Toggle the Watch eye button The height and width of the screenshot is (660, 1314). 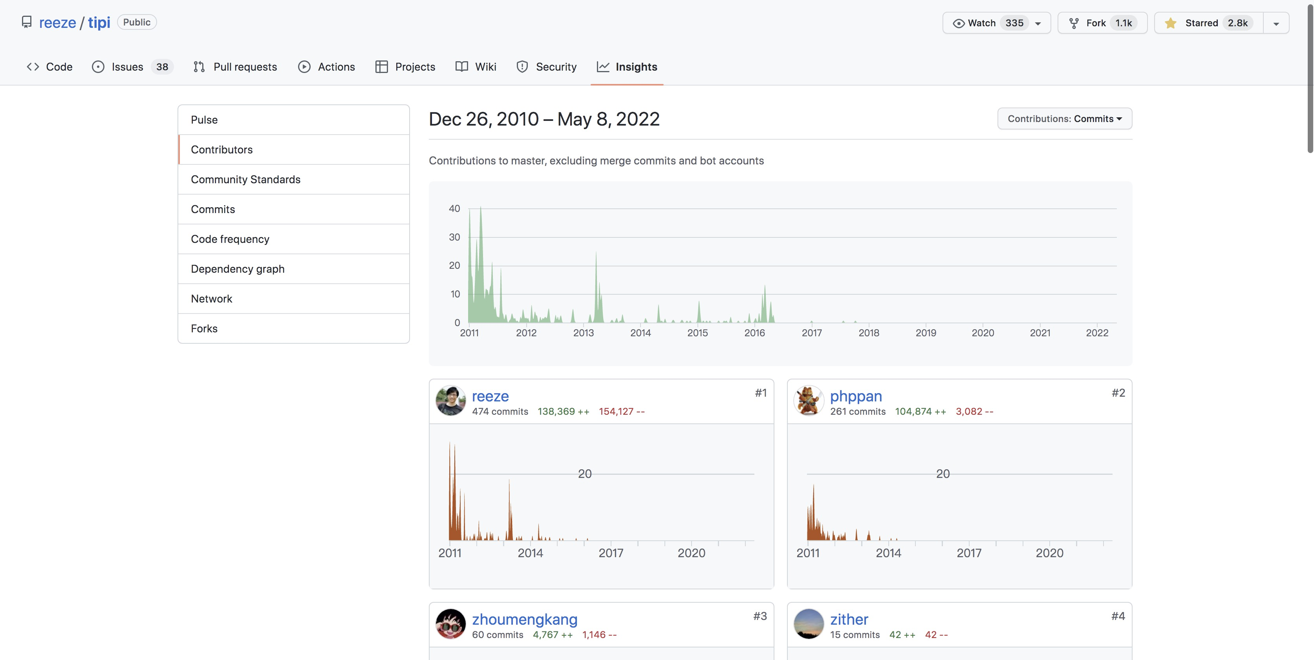coord(975,23)
